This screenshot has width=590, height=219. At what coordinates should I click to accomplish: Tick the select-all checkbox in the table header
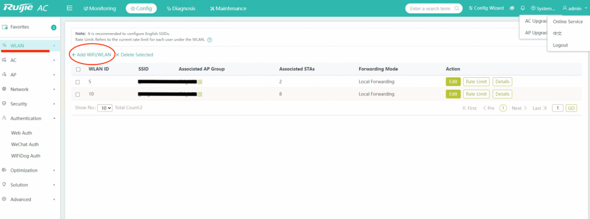pyautogui.click(x=78, y=70)
